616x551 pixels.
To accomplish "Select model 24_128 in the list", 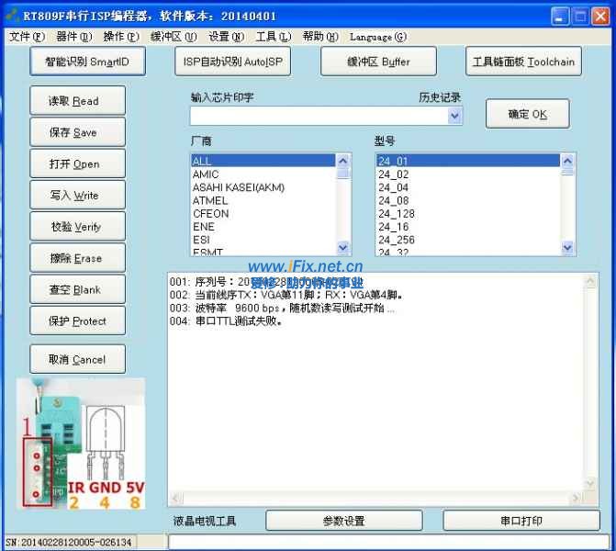I will [x=468, y=213].
